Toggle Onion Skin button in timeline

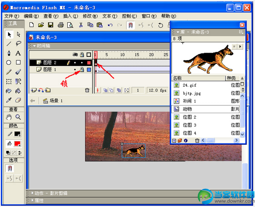[106, 90]
